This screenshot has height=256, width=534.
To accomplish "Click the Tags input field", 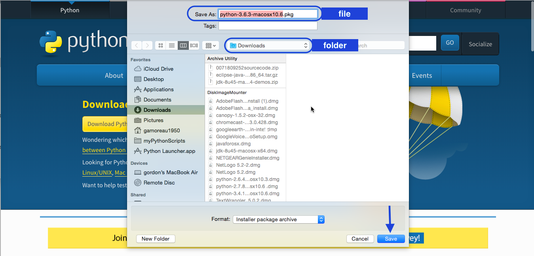I will 268,26.
